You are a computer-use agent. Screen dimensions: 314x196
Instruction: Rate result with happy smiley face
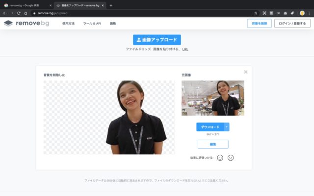[x=220, y=157]
